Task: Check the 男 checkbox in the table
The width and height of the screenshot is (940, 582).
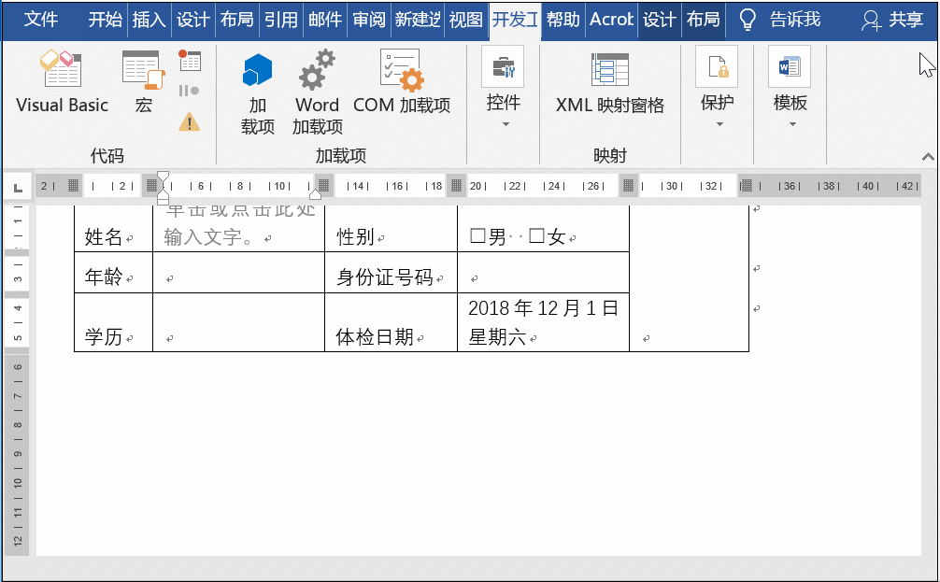Action: (x=477, y=237)
